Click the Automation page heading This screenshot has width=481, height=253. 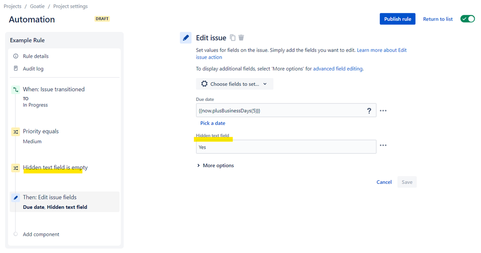(x=32, y=19)
